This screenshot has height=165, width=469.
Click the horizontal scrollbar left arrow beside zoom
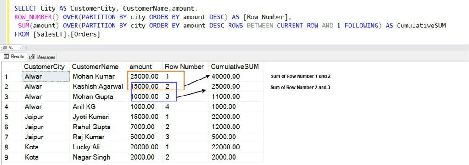(26, 48)
